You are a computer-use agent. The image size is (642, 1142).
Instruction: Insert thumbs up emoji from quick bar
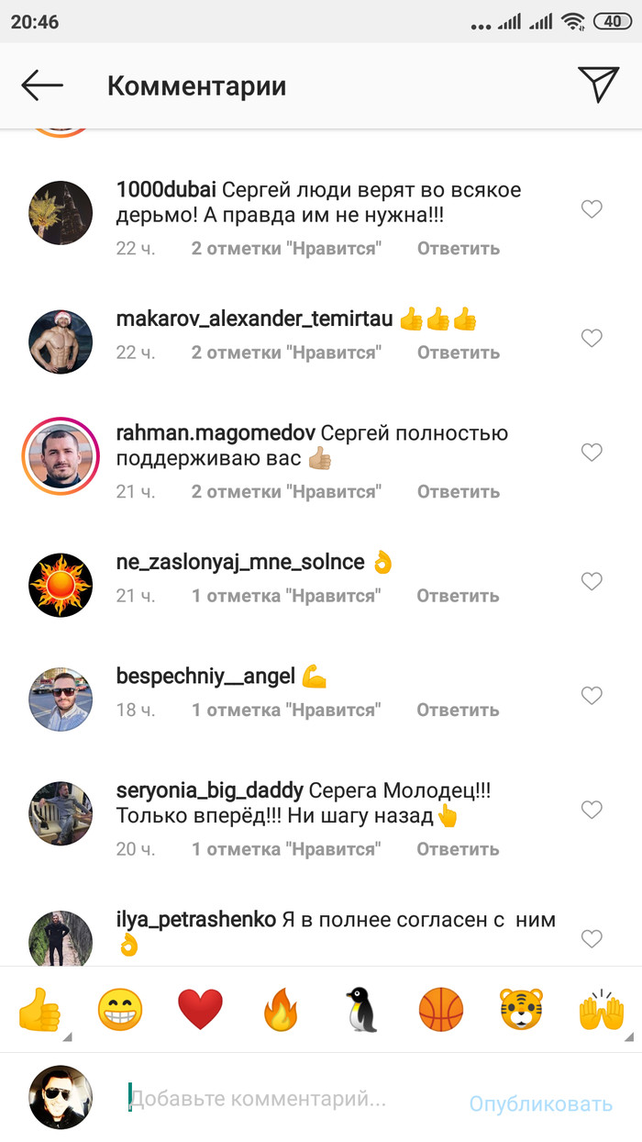39,1010
